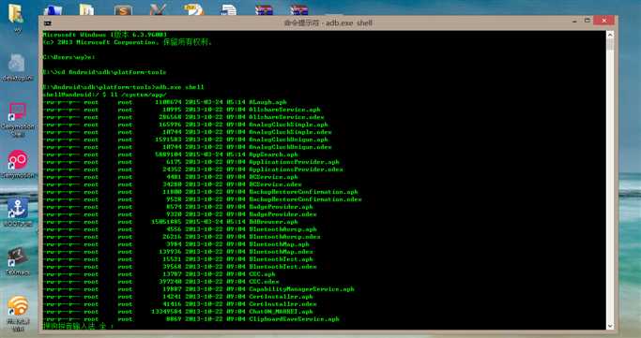Click the 'ApplicationsProvider.odex' file name

tap(296, 169)
